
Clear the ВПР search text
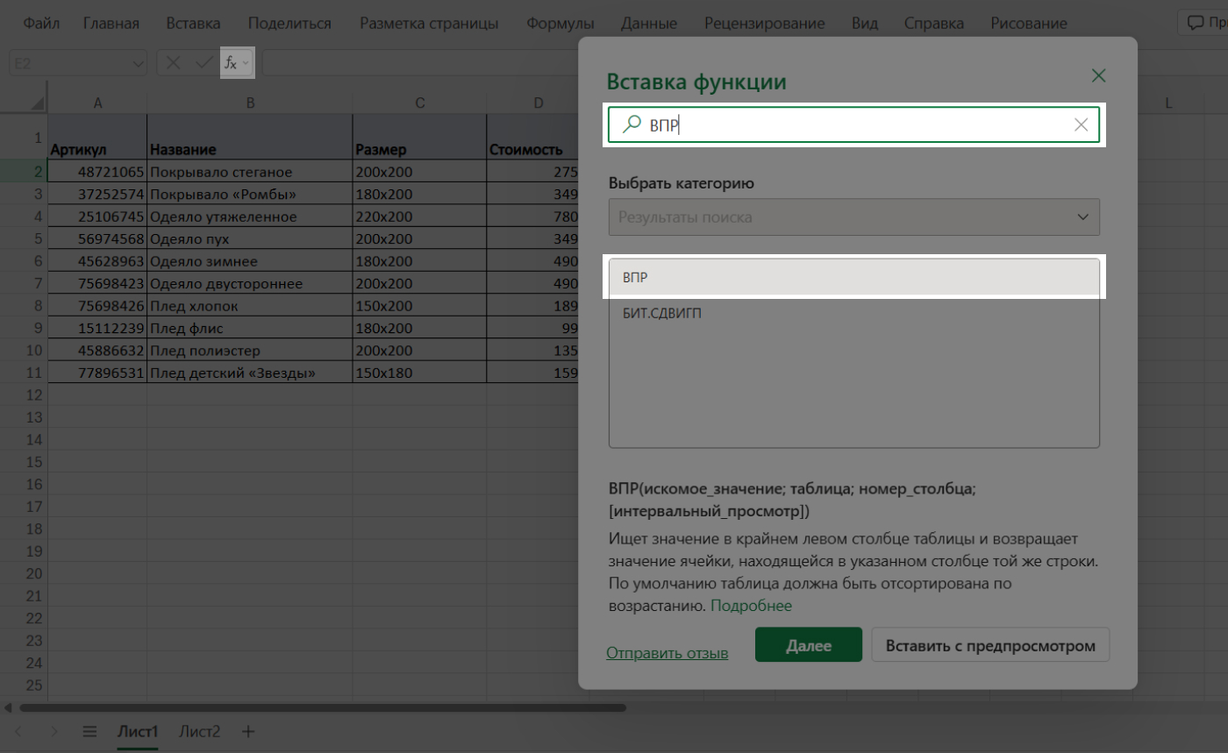(x=1081, y=125)
